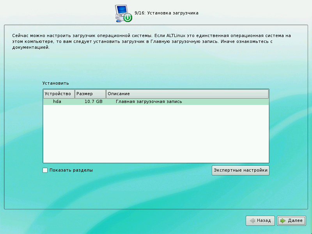Click the 9/16 Установка загрузчика title
Image resolution: width=312 pixels, height=234 pixels.
click(x=167, y=13)
